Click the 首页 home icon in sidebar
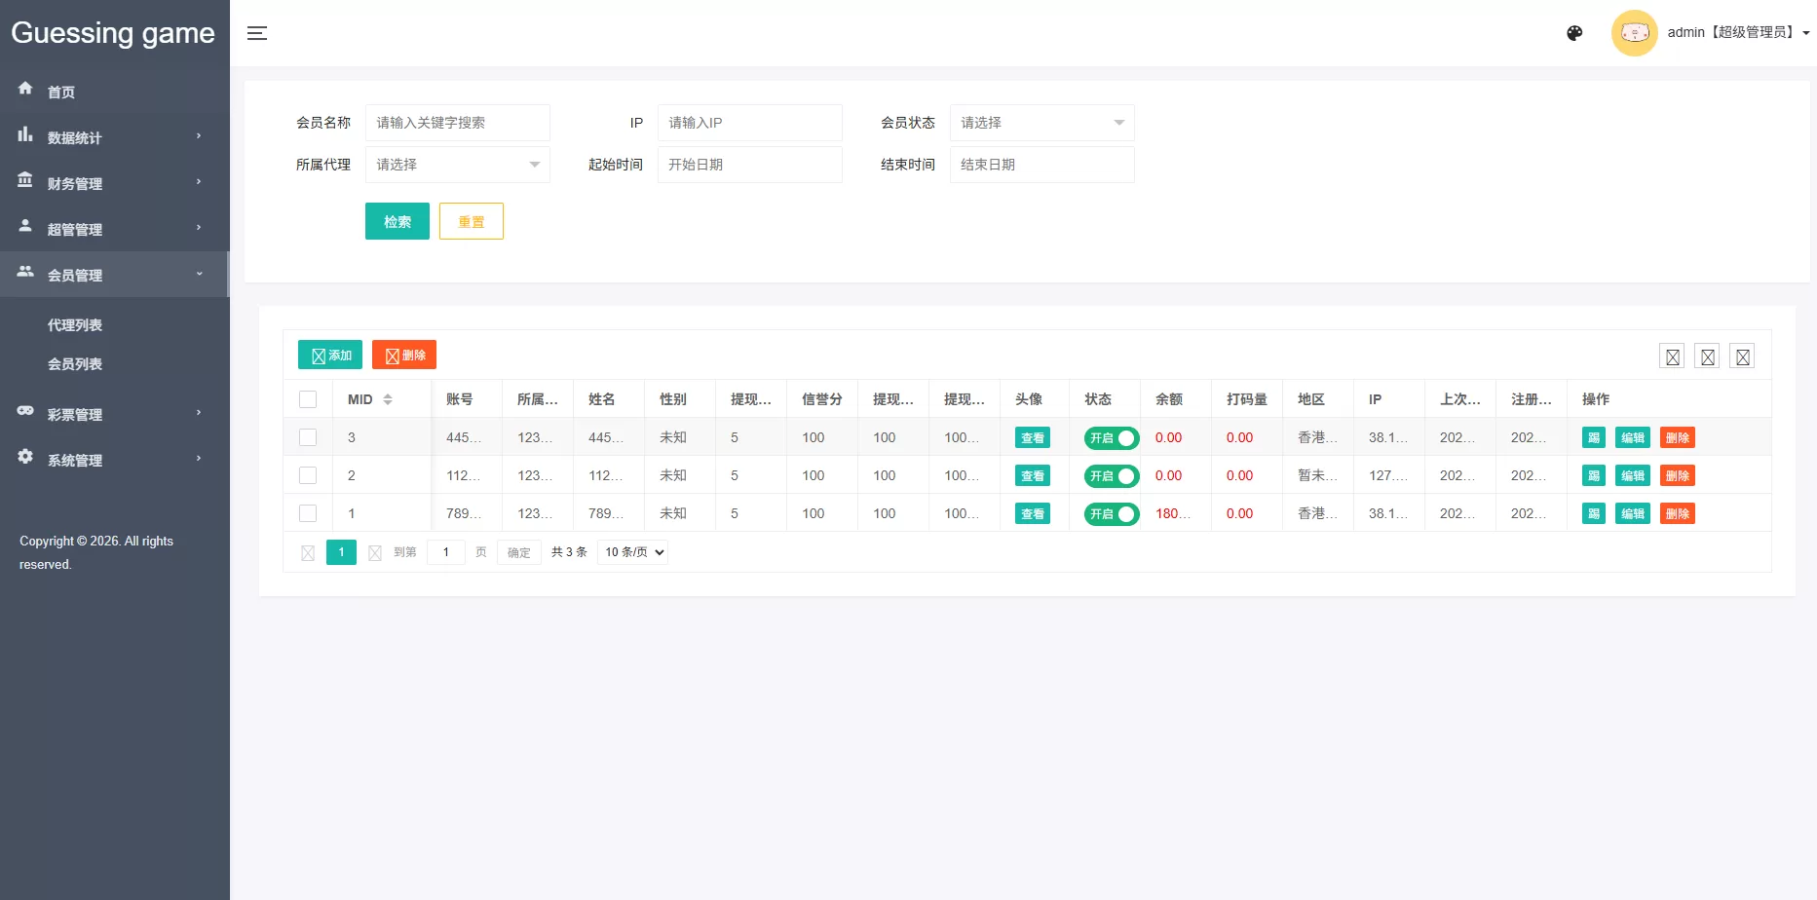The width and height of the screenshot is (1817, 900). (25, 89)
